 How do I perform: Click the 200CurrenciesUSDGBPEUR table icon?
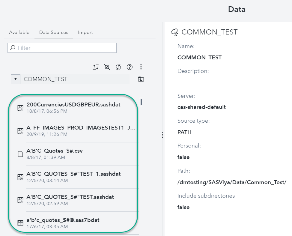20,108
